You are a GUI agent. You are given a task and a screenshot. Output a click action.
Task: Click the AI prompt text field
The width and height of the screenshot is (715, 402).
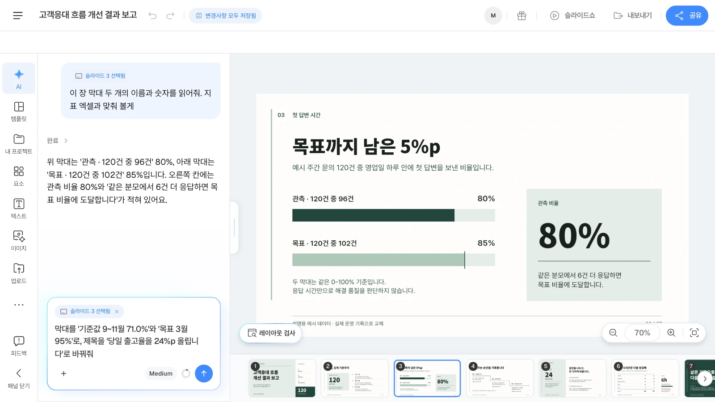tap(133, 341)
